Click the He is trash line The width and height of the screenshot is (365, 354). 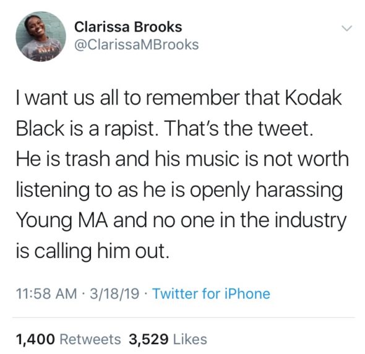click(182, 159)
